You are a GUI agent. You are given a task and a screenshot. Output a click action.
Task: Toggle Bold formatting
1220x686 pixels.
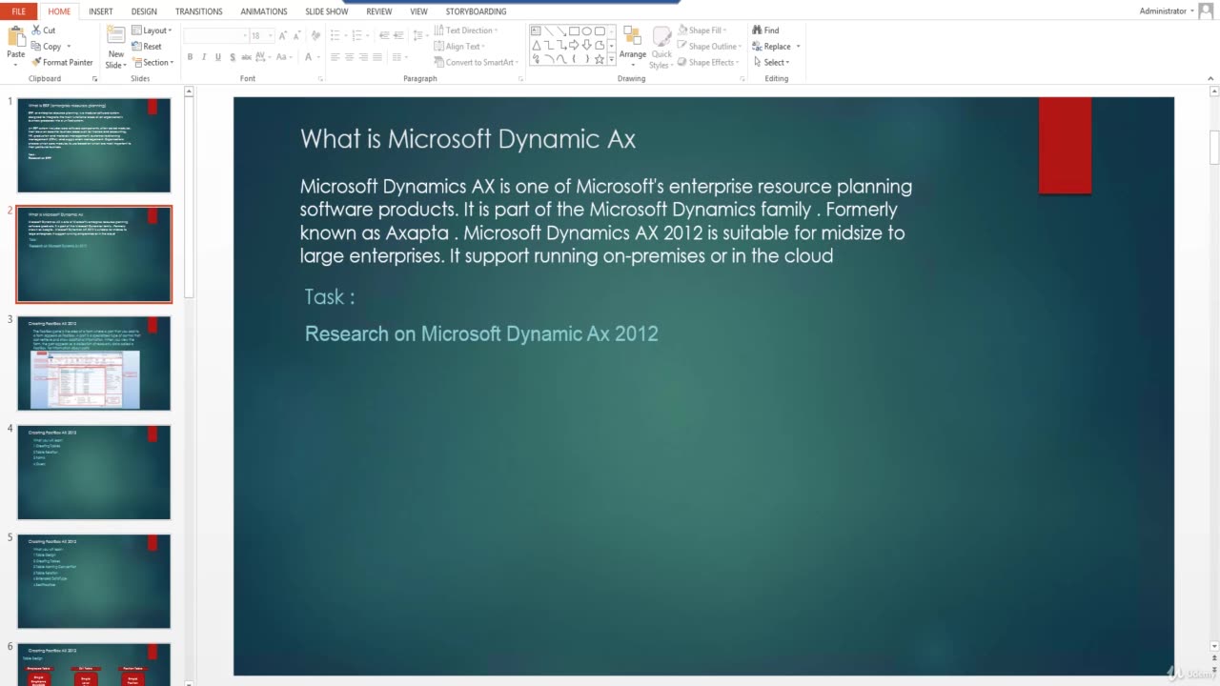pos(190,57)
